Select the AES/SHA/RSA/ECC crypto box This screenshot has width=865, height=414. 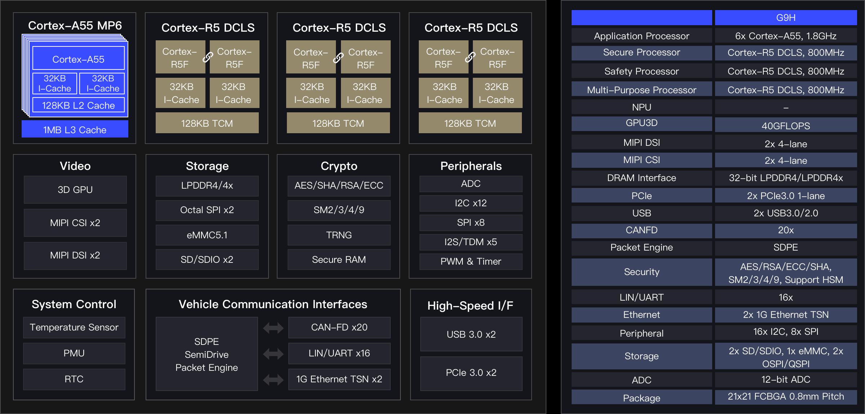(x=339, y=185)
